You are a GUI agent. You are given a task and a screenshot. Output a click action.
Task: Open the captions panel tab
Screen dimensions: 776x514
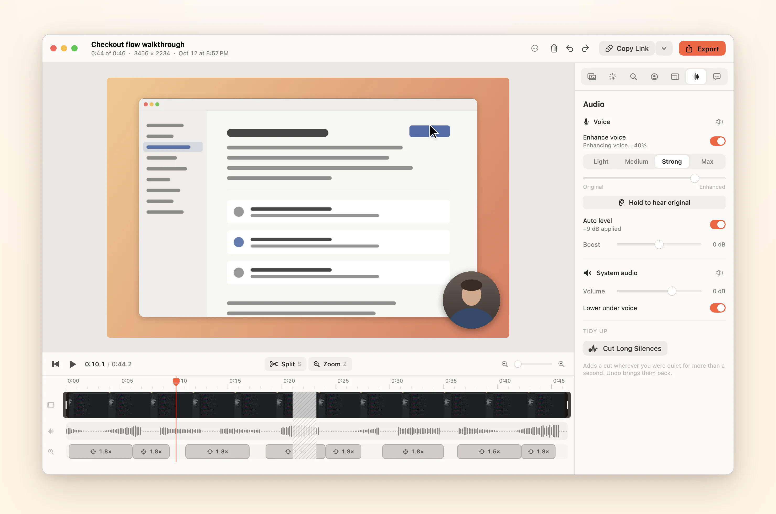[x=717, y=77]
